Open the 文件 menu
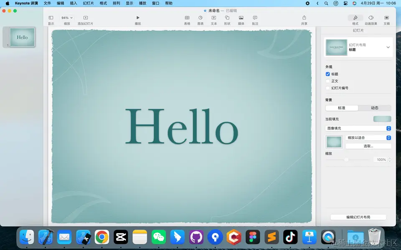This screenshot has height=250, width=401. pos(47,3)
